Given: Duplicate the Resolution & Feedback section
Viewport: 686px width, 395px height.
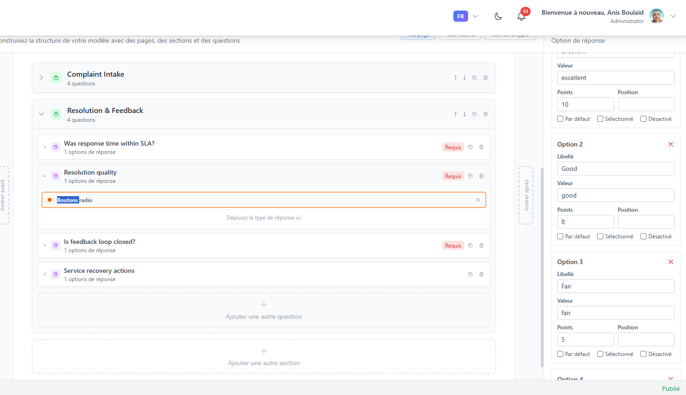Looking at the screenshot, I should click(x=474, y=114).
